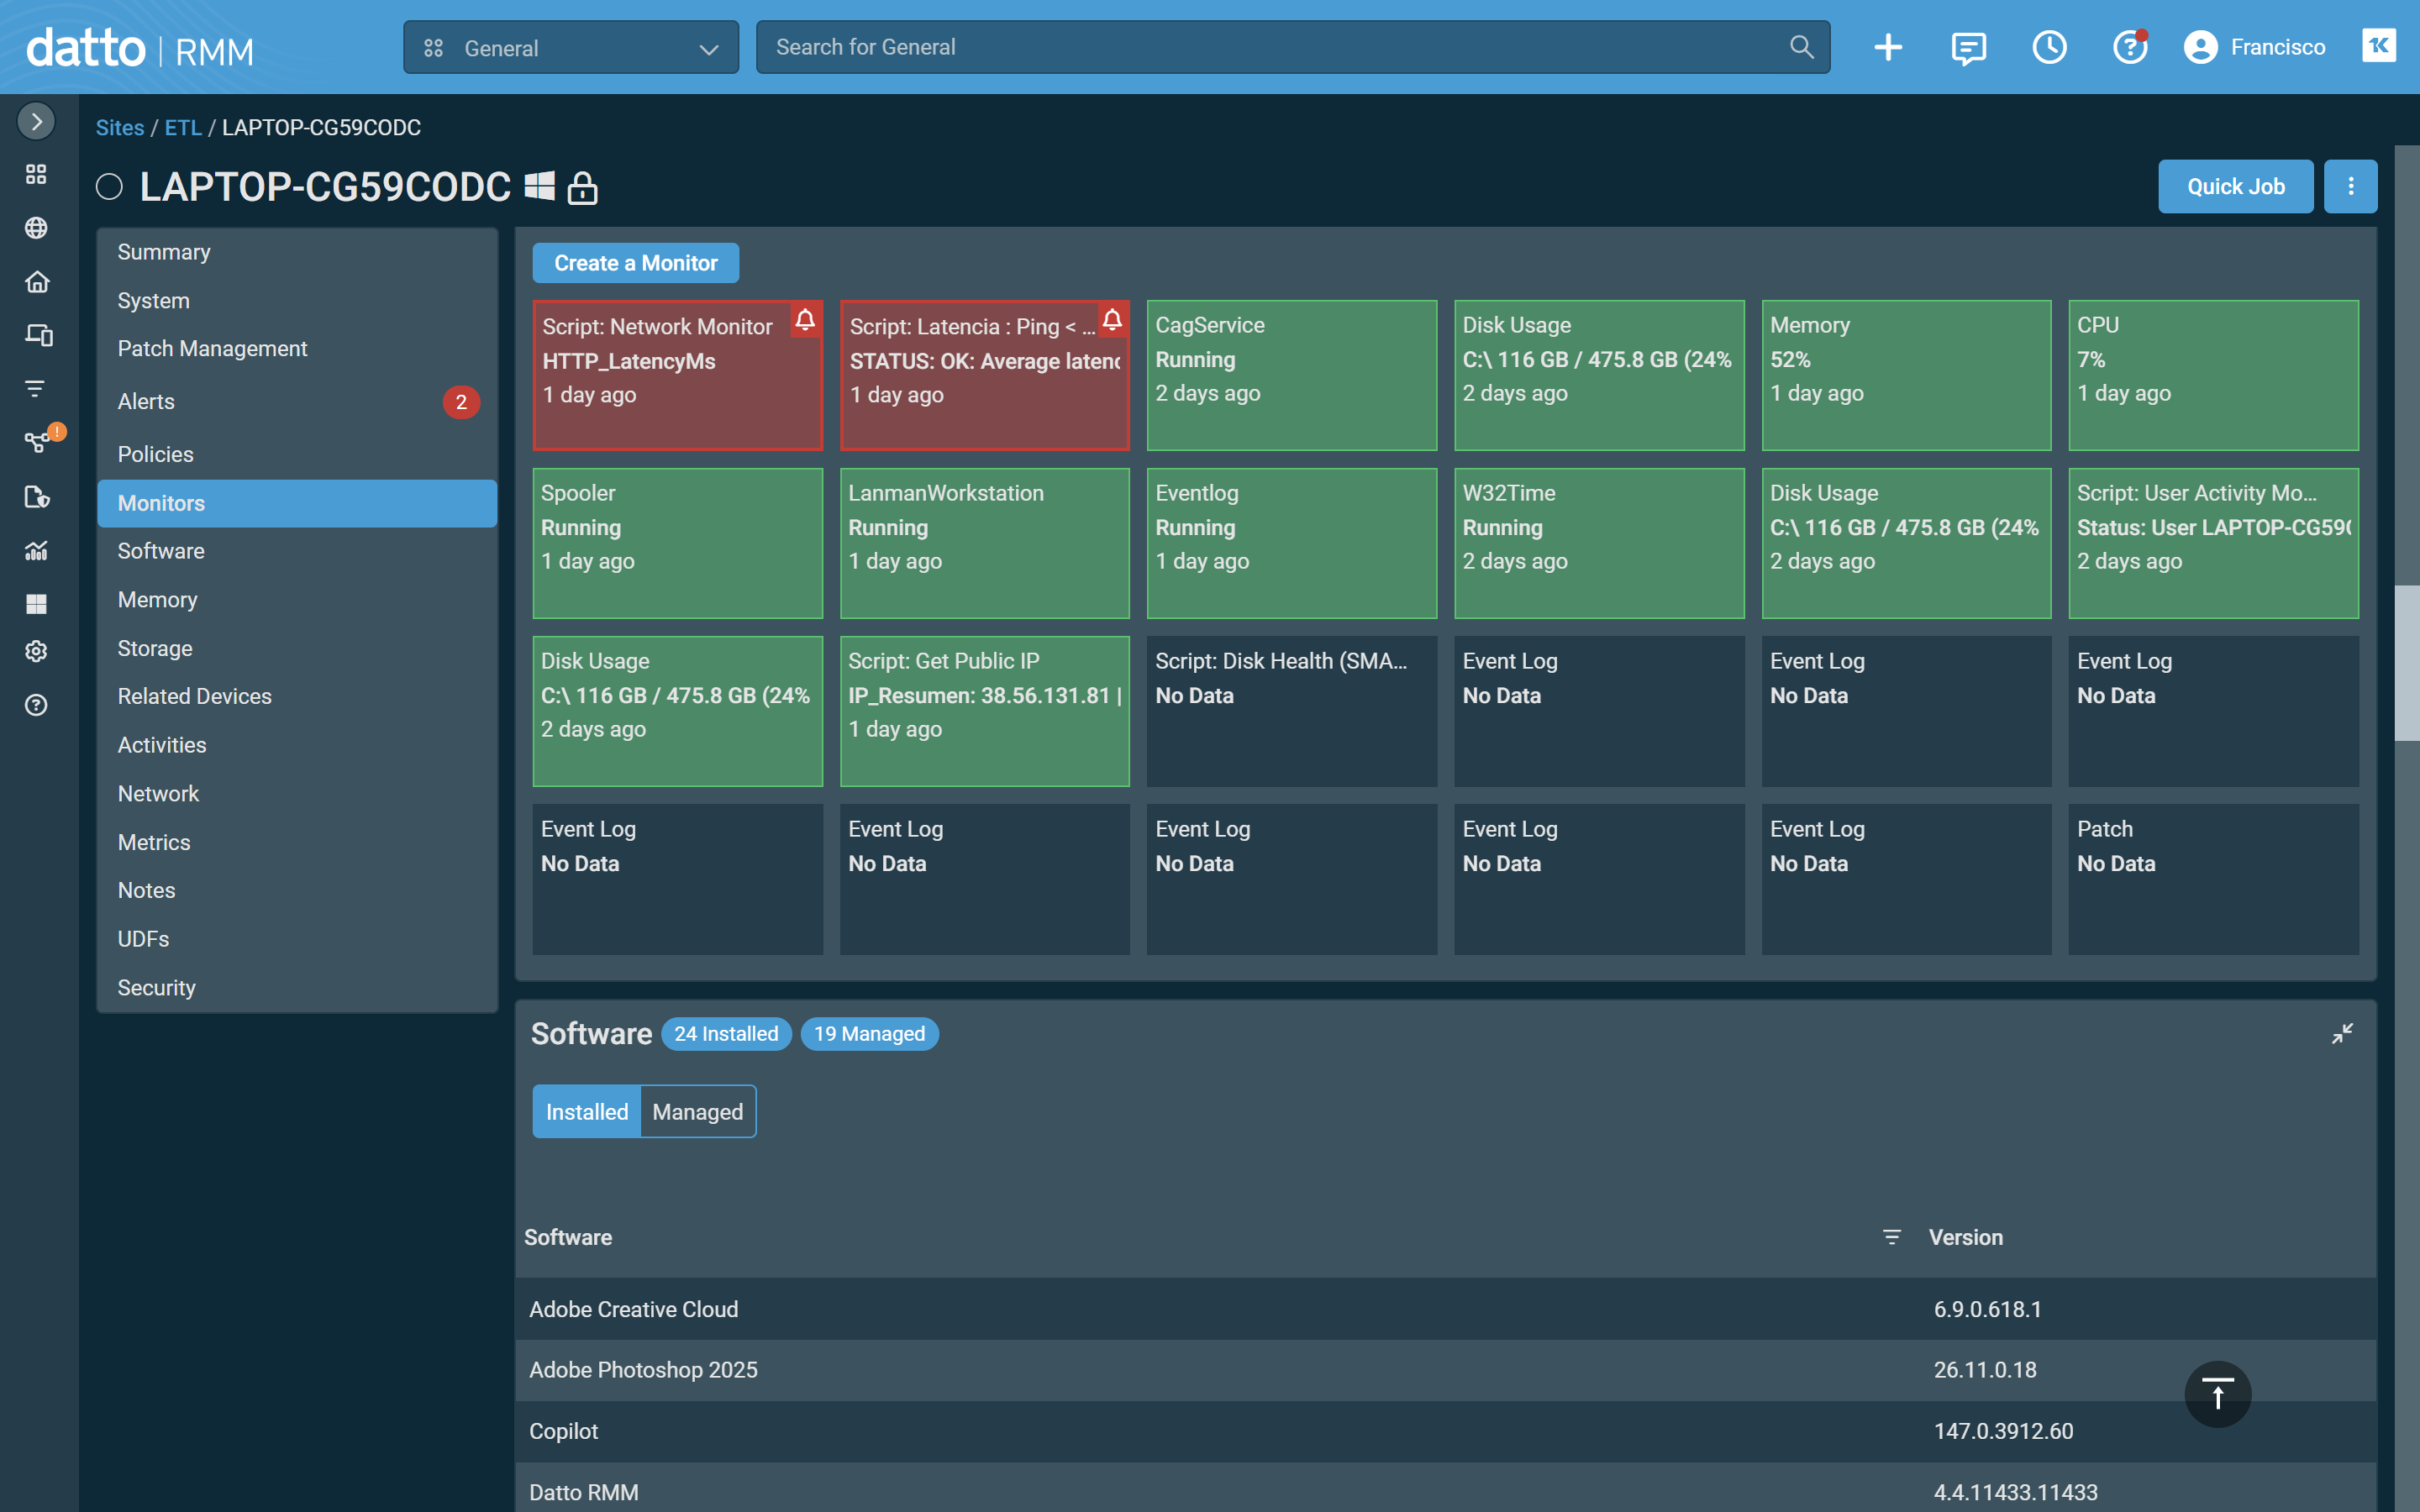
Task: Select the device status radio circle beside LAPTOP-CG59CODC
Action: 109,187
